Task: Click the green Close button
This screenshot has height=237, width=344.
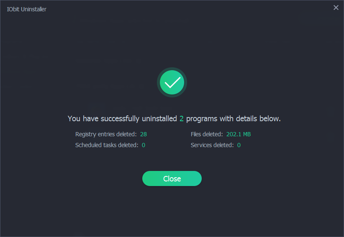Action: [172, 178]
